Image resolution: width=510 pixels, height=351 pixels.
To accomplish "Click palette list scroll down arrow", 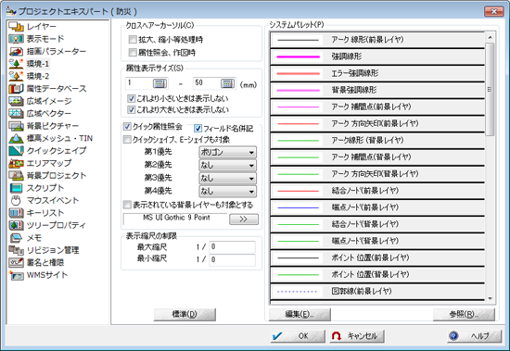I will [x=490, y=299].
